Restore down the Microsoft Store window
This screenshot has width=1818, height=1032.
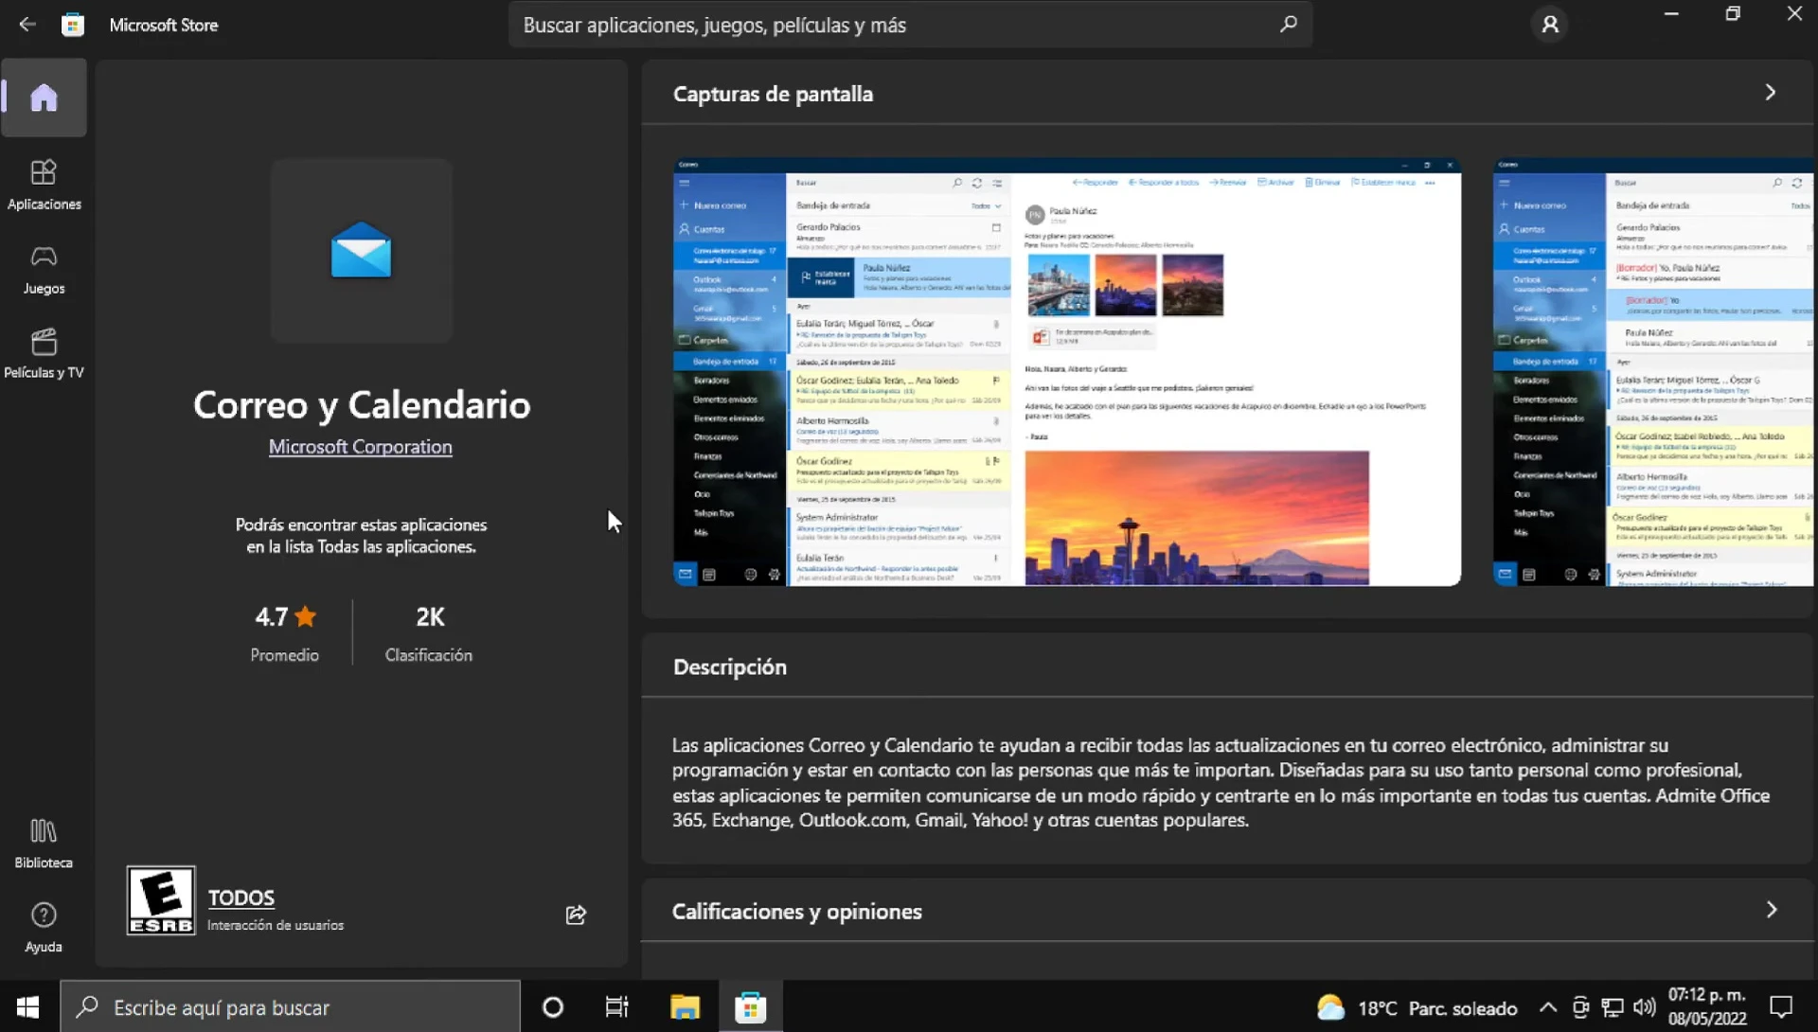click(x=1733, y=14)
